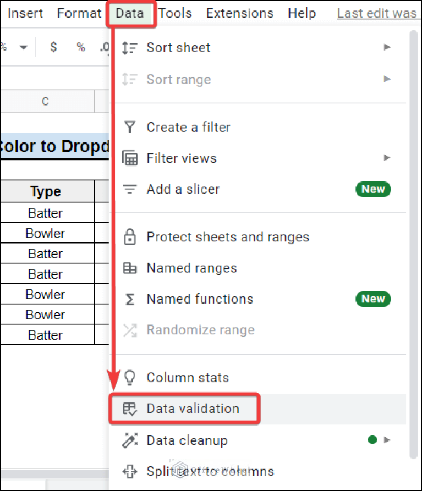Expand the Sort sheet submenu arrow
Viewport: 422px width, 491px height.
pyautogui.click(x=387, y=48)
